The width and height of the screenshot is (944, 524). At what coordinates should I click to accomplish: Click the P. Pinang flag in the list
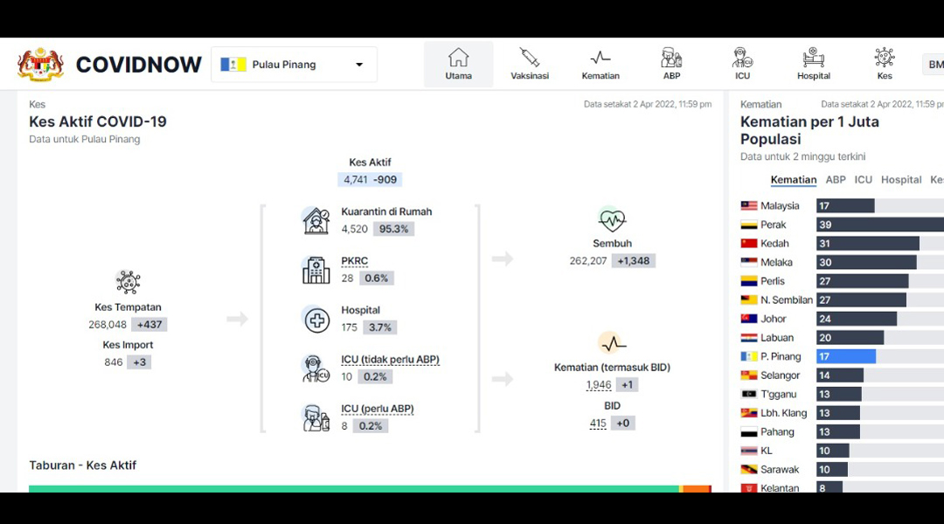(x=749, y=356)
